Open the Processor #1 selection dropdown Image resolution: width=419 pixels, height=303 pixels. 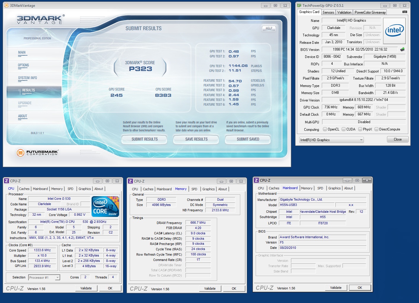44,278
